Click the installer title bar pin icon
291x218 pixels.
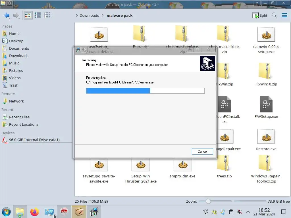(x=84, y=49)
